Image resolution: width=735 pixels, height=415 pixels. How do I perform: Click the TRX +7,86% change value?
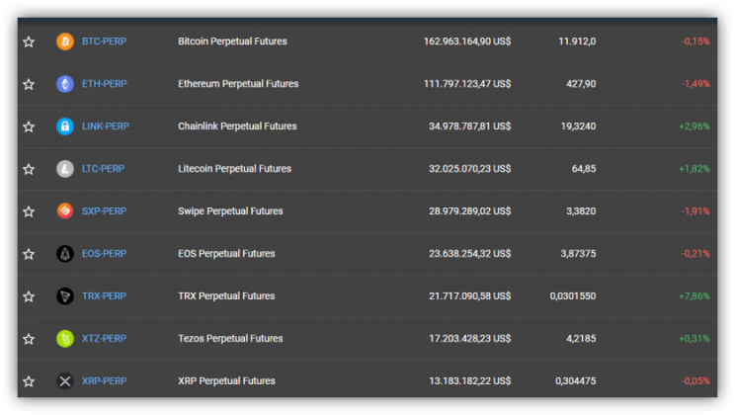[694, 296]
